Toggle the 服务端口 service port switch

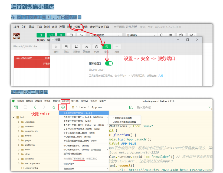pyautogui.click(x=109, y=63)
